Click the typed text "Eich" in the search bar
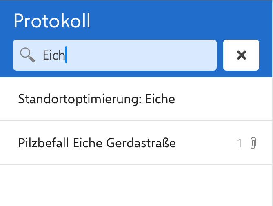This screenshot has height=206, width=273. click(54, 55)
